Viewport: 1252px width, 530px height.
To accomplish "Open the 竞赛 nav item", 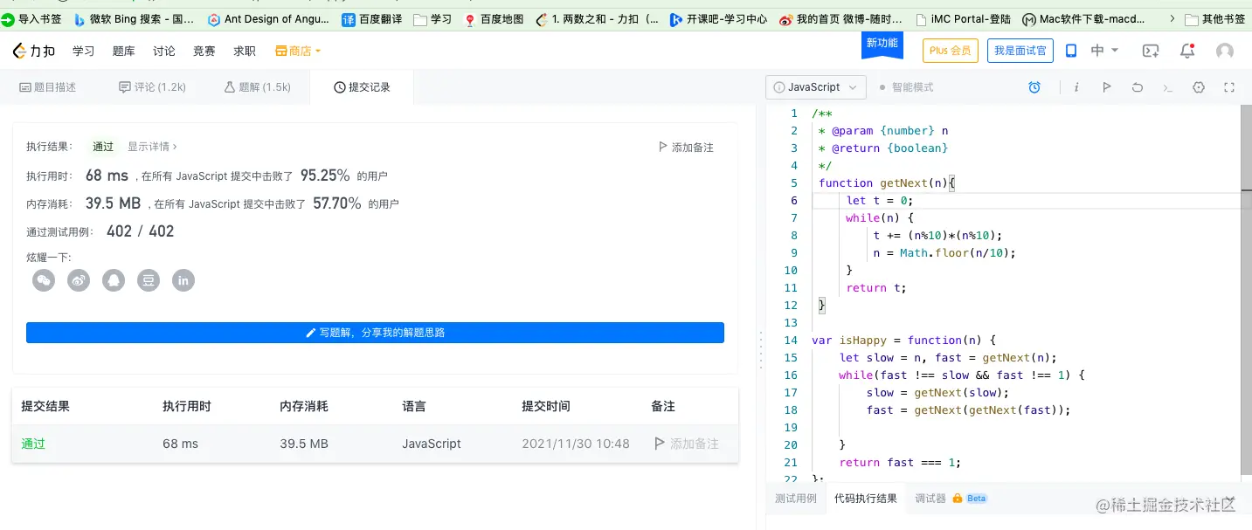I will [204, 52].
